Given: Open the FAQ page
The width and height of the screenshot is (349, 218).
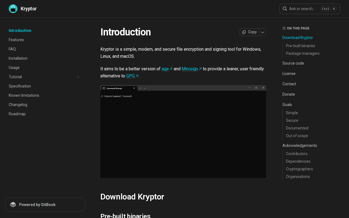Looking at the screenshot, I should point(12,49).
